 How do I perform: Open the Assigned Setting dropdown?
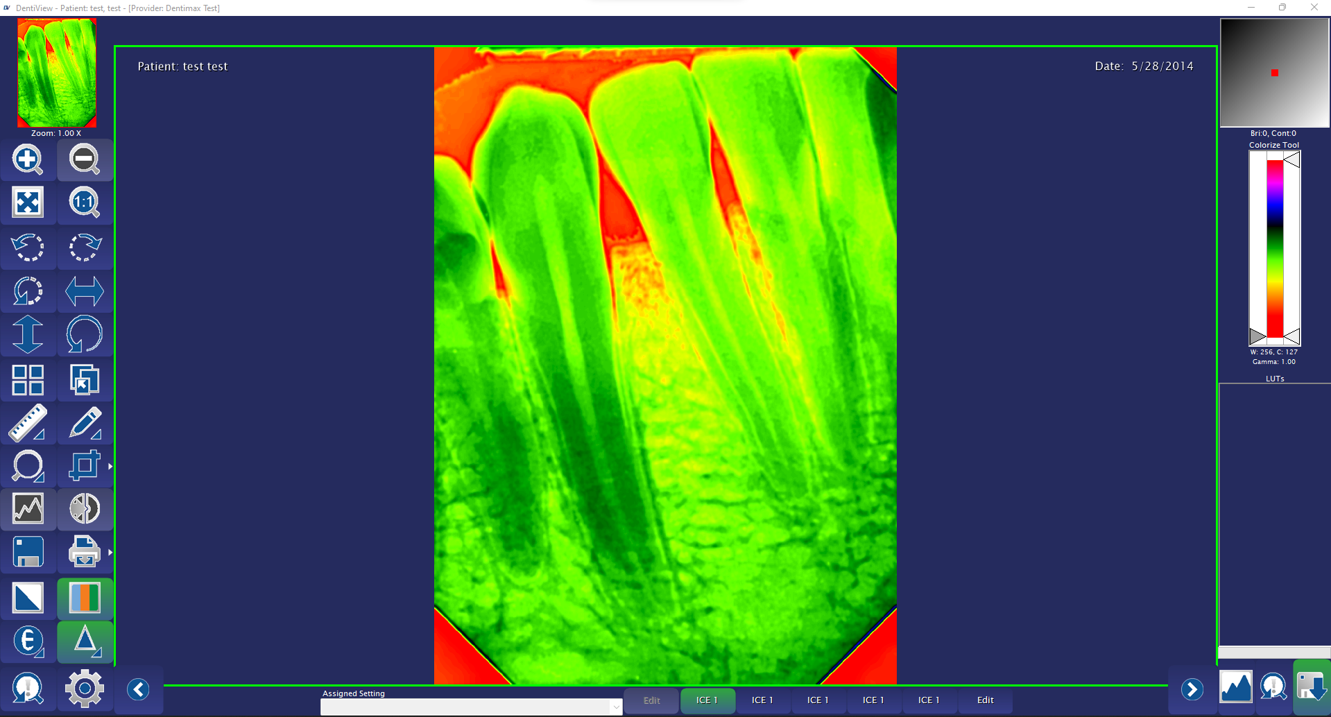coord(615,707)
